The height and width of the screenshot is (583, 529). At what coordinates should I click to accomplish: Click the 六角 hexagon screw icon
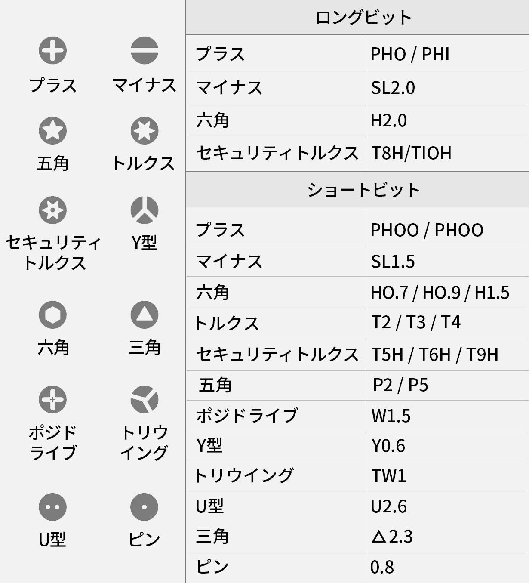click(x=52, y=315)
